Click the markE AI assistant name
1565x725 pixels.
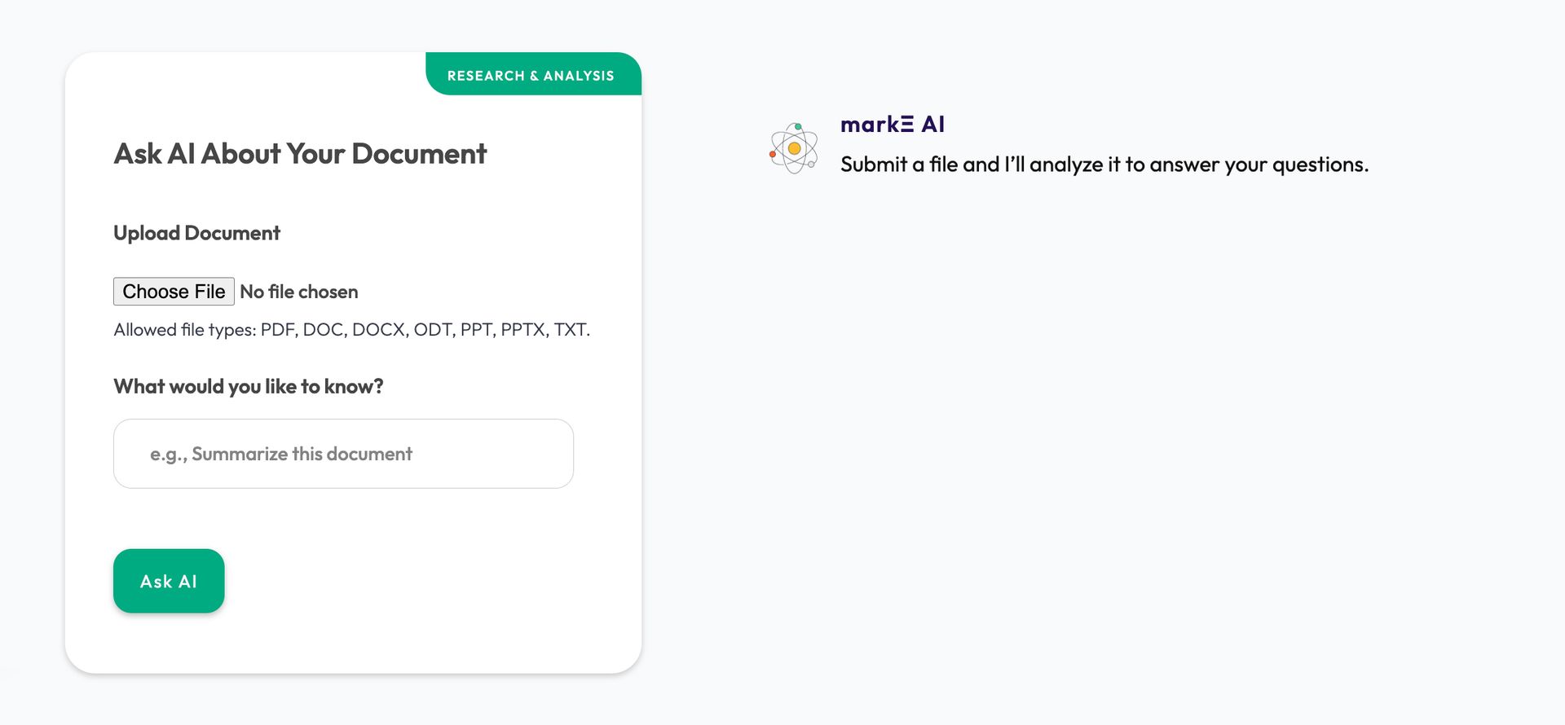892,125
